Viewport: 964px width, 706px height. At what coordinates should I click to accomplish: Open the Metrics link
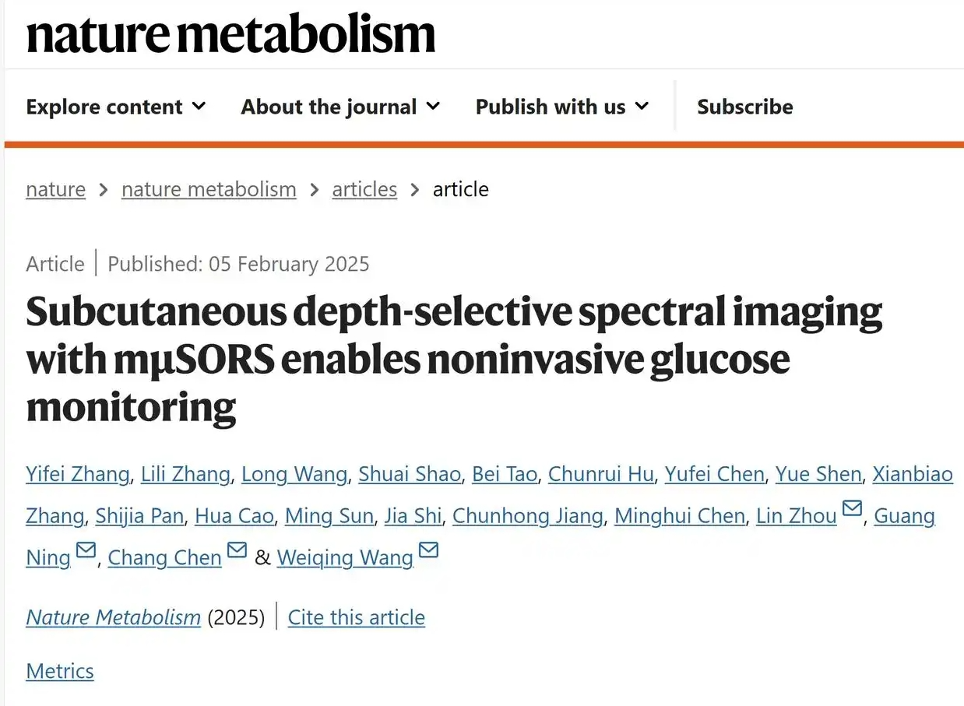click(60, 671)
